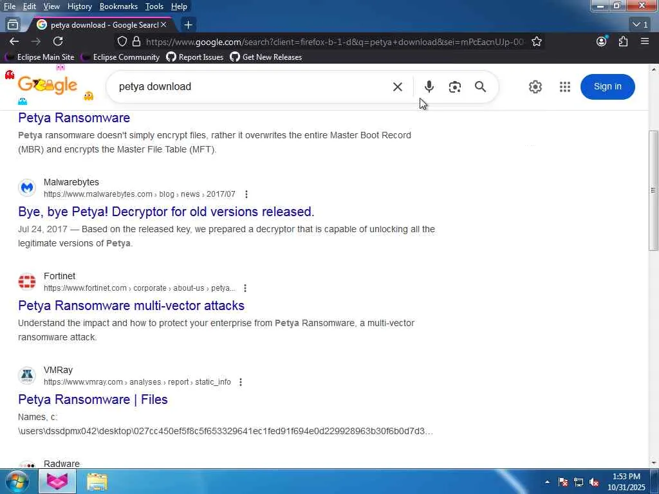The width and height of the screenshot is (659, 494).
Task: Open the Edit menu
Action: tap(30, 6)
